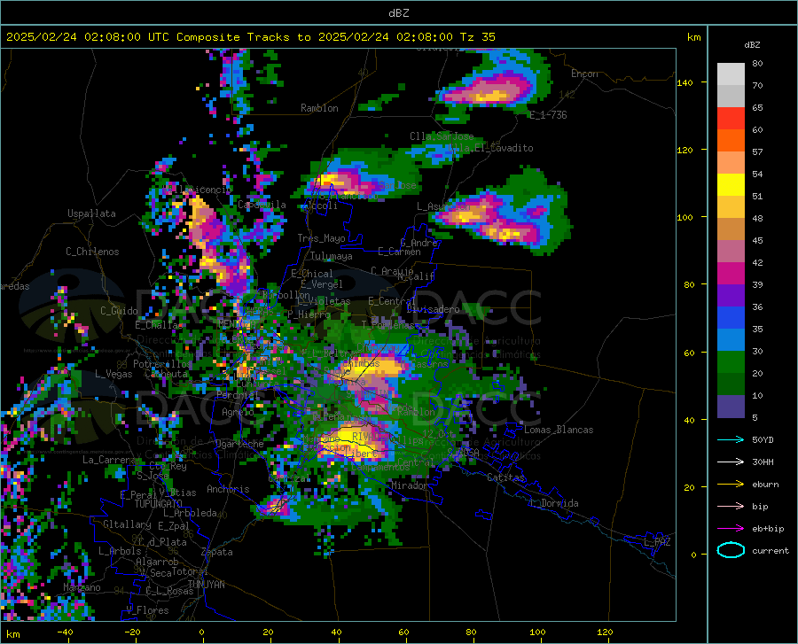This screenshot has height=644, width=798.
Task: Click the Lomas_Blancas place label
Action: coord(559,430)
